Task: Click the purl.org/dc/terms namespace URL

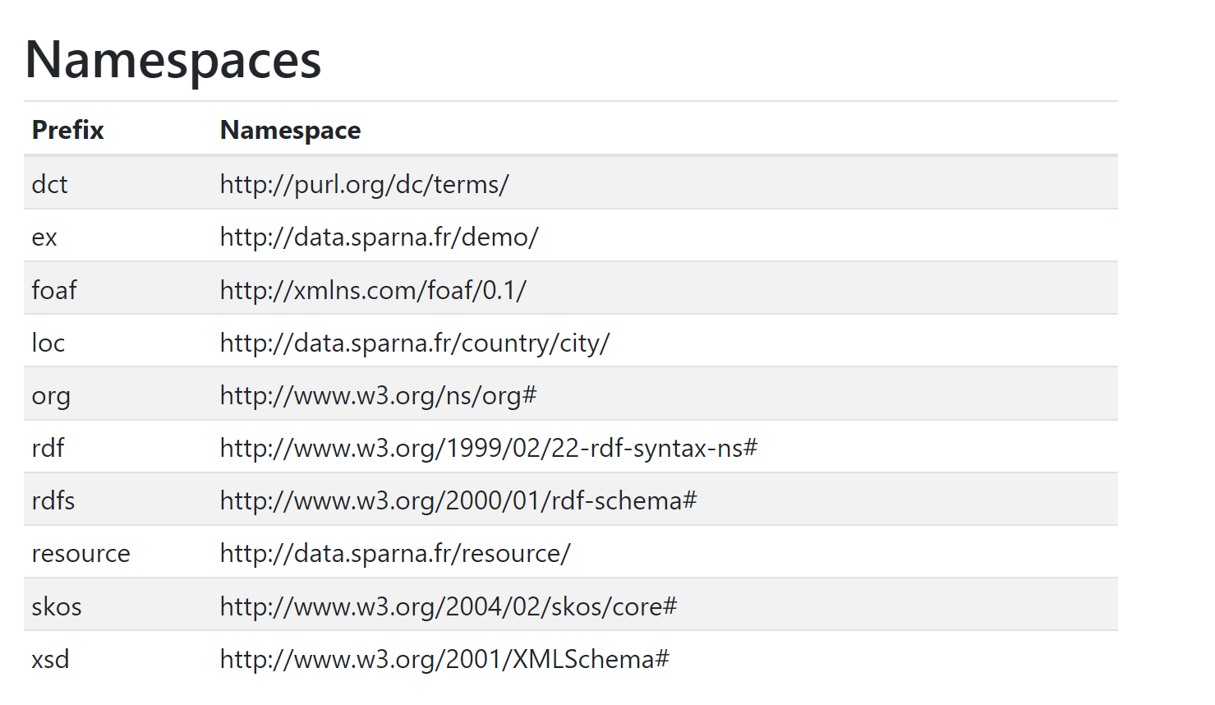Action: 364,184
